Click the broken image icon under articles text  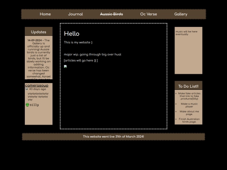point(66,66)
